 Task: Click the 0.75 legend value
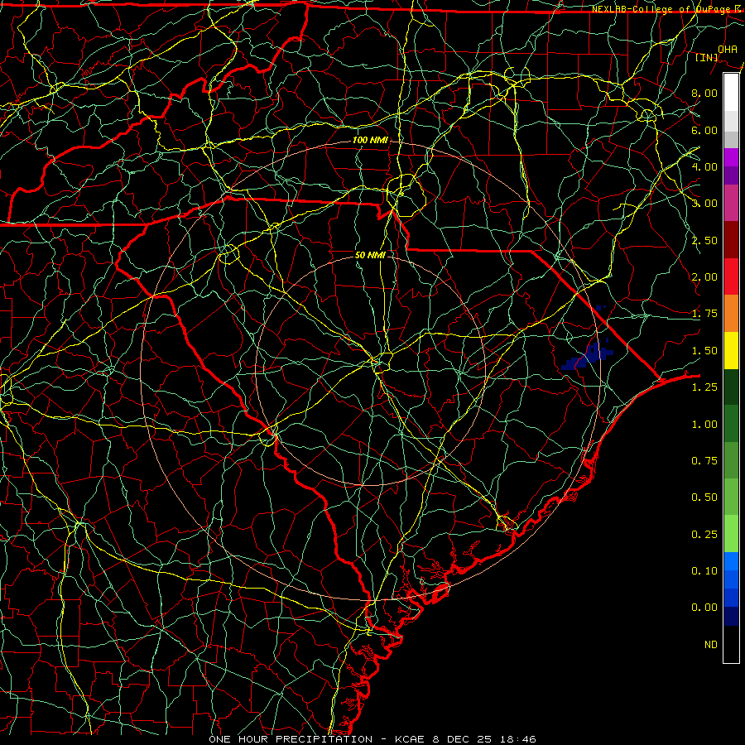(x=704, y=461)
